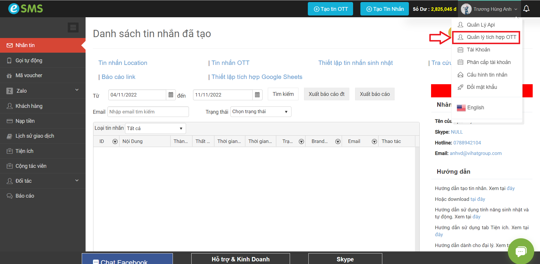540x264 pixels.
Task: Open the green live chat bubble
Action: coord(521,251)
